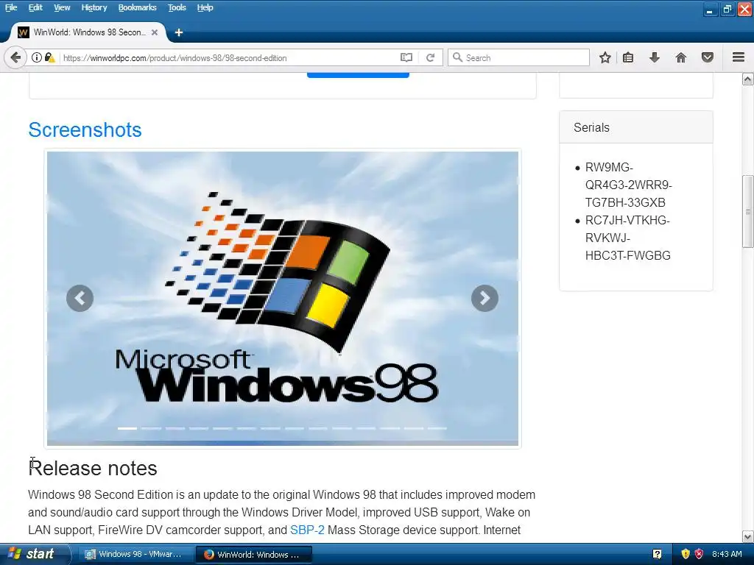
Task: Switch to WinWorld Firefox taskbar item
Action: point(253,554)
